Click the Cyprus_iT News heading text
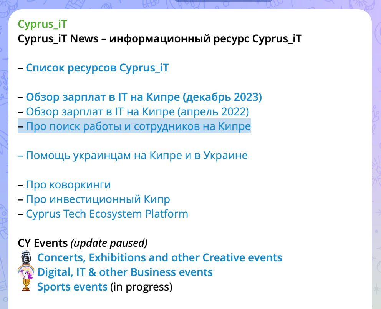Screen dimensions: 381x309 click(x=159, y=38)
